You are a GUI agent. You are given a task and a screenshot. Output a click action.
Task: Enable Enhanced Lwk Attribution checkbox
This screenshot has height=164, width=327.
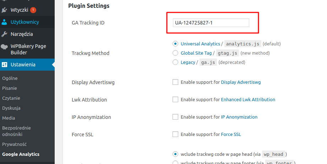(175, 99)
